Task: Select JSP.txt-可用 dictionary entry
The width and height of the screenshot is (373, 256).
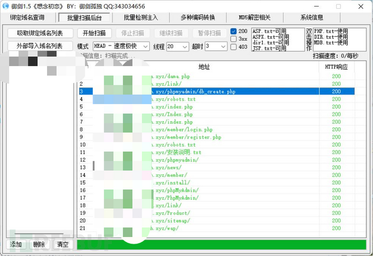Action: (x=269, y=48)
